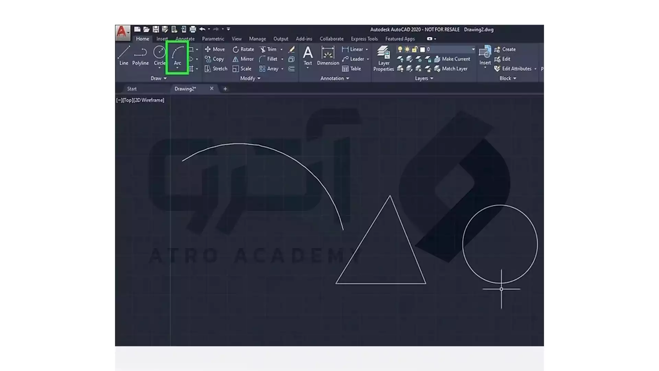Open the Home ribbon tab

click(142, 38)
